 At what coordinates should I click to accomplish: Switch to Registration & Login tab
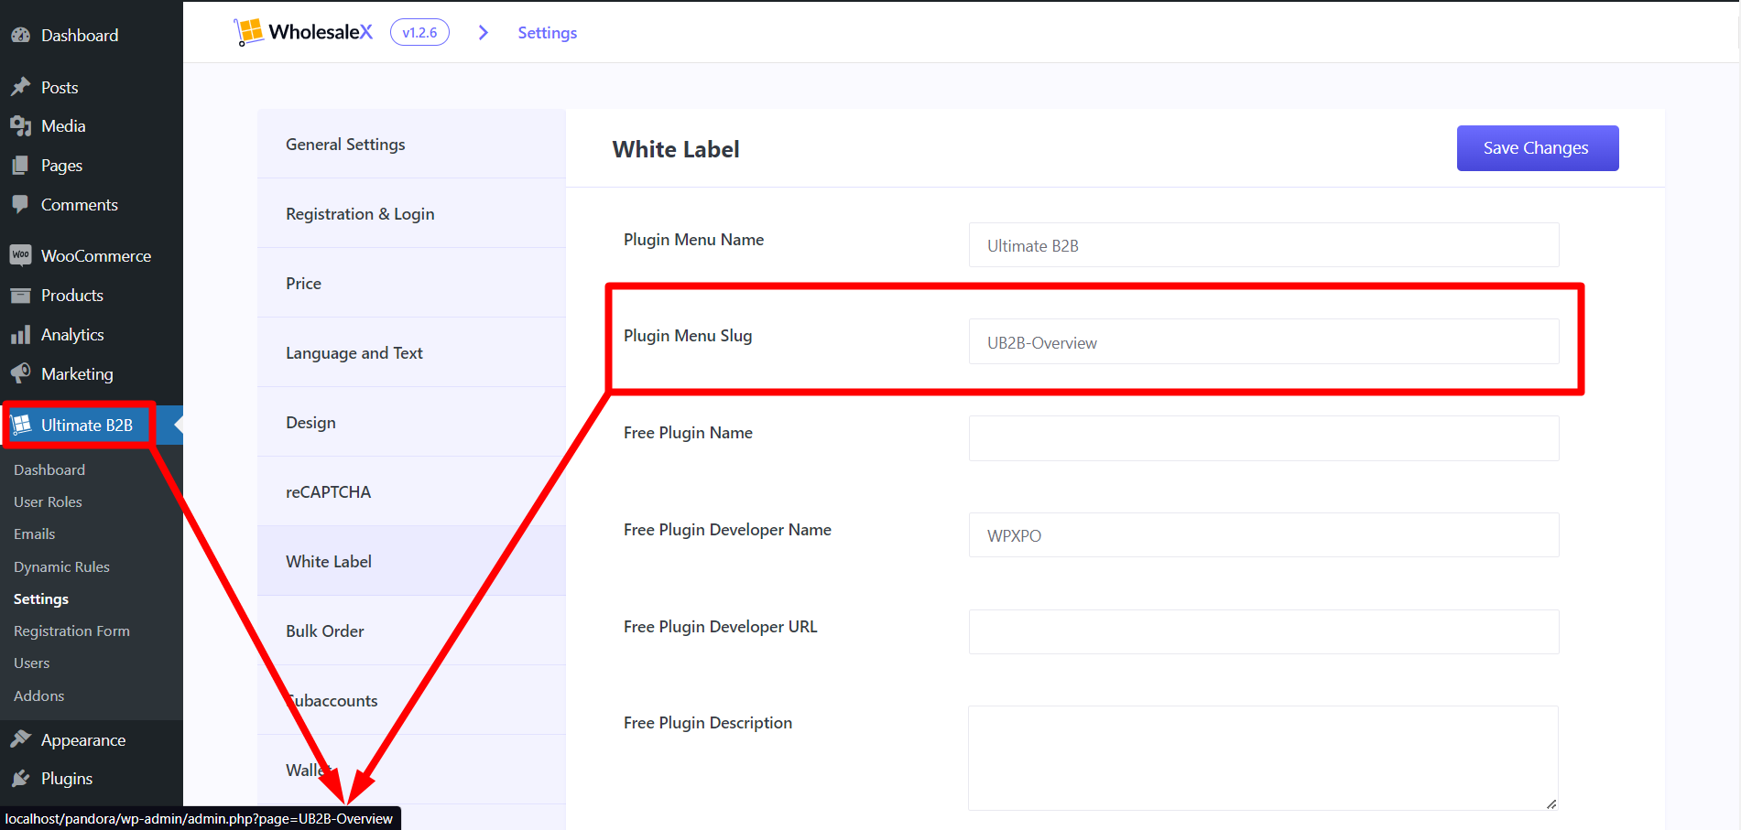click(x=411, y=213)
